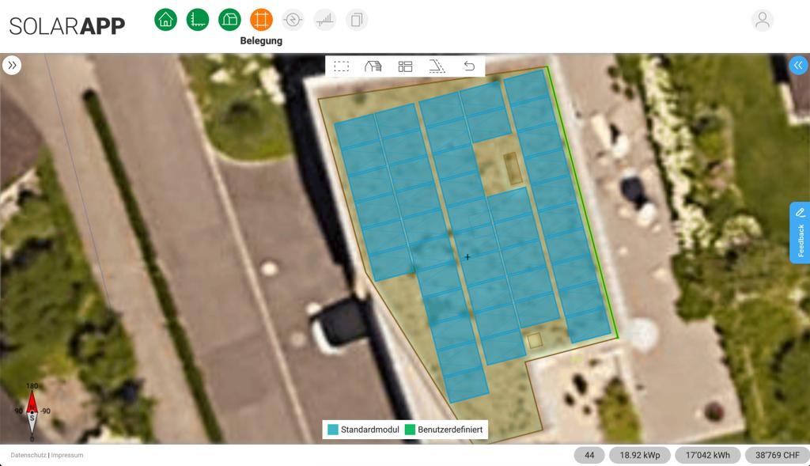This screenshot has width=810, height=466.
Task: Select the module grid layout tool
Action: [x=405, y=66]
